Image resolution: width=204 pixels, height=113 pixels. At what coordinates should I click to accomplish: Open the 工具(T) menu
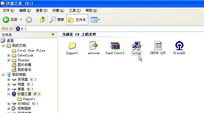click(x=75, y=11)
